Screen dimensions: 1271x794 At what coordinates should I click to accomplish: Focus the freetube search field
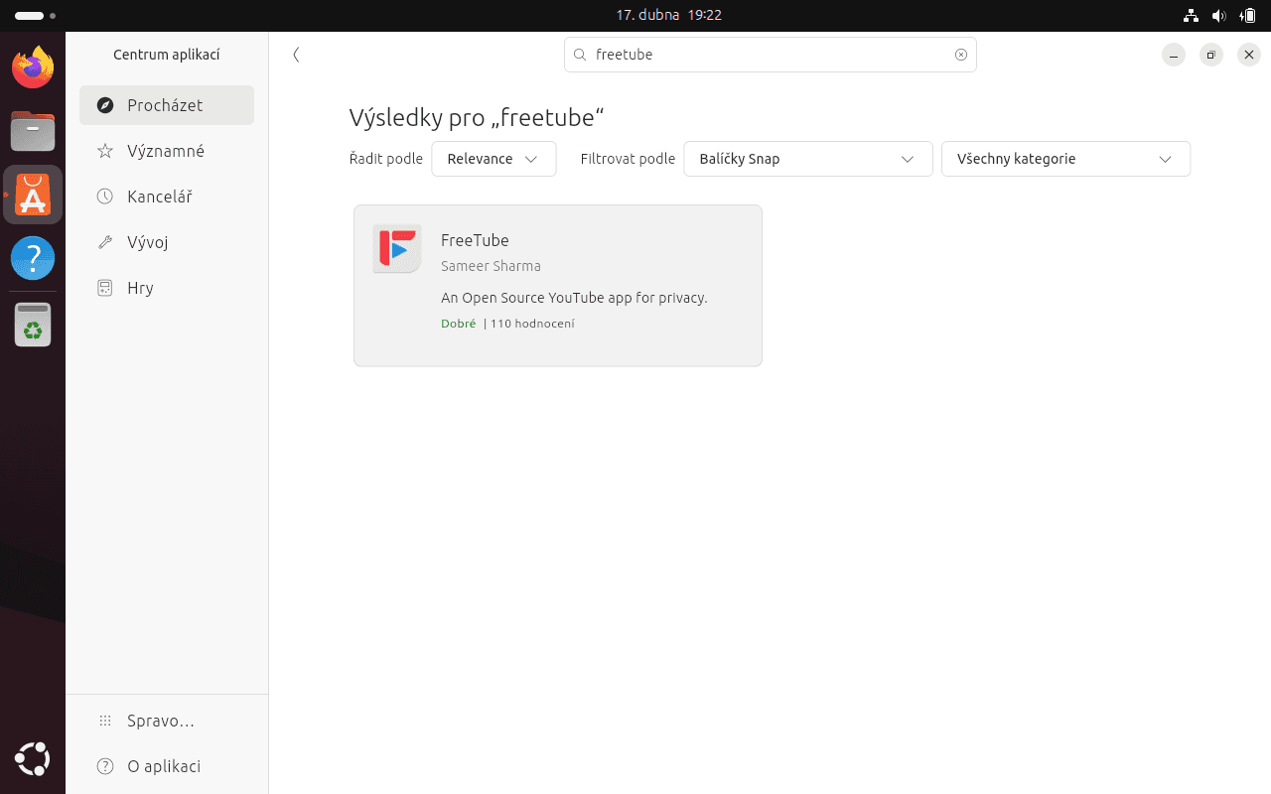coord(771,55)
